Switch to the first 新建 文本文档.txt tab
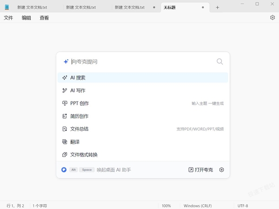 (32, 7)
